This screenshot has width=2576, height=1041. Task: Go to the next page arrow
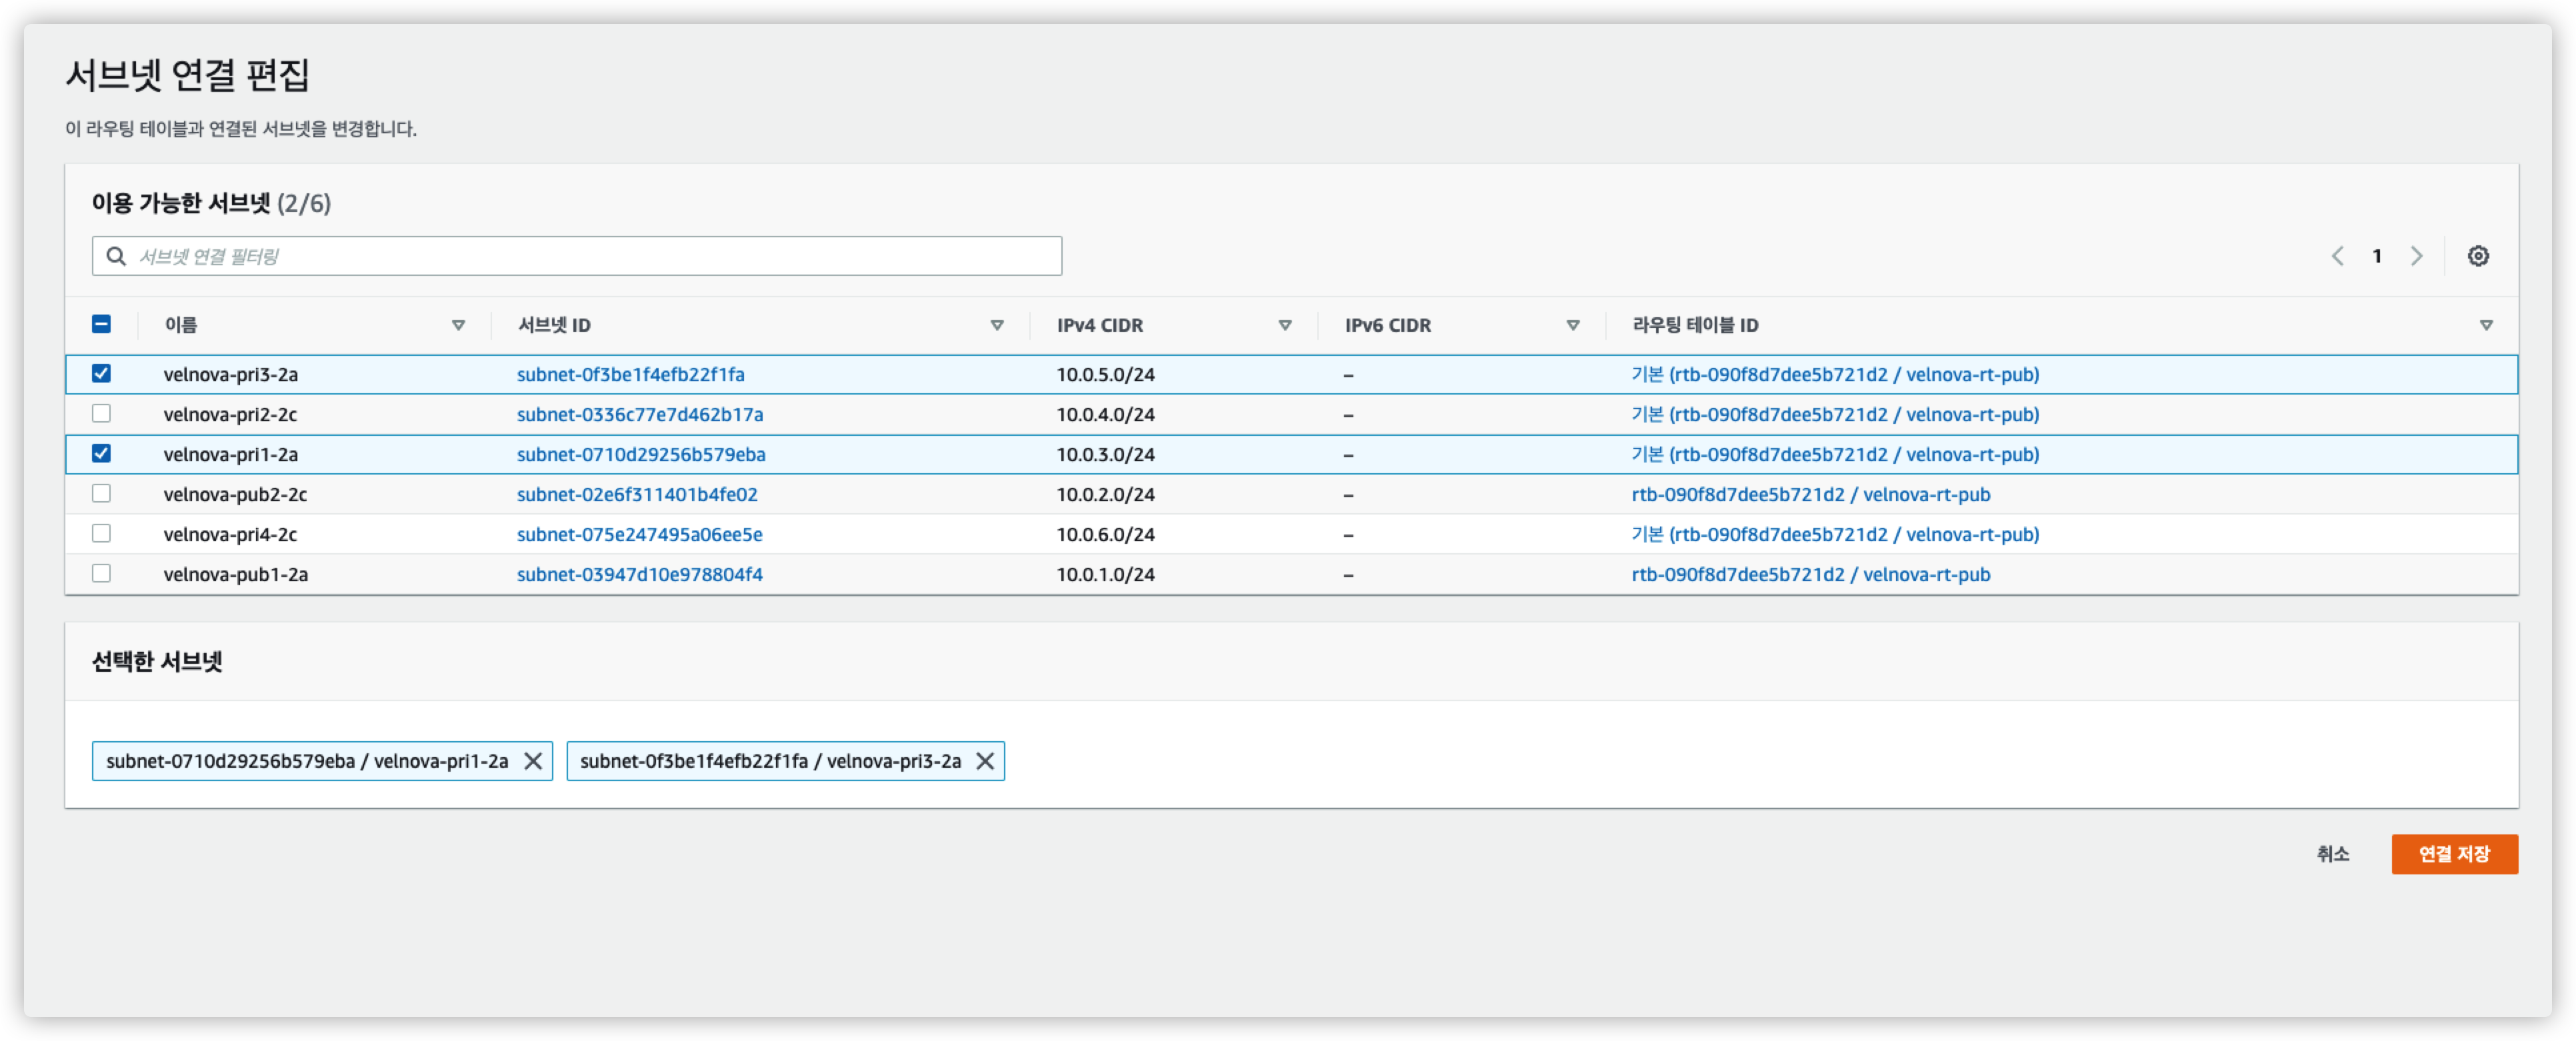(2416, 256)
